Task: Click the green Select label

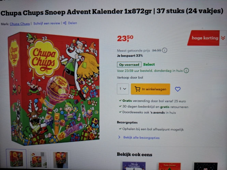Action: point(149,64)
